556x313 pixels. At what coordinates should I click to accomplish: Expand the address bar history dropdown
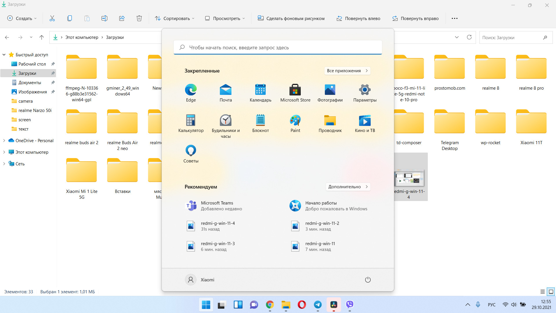[x=457, y=37]
